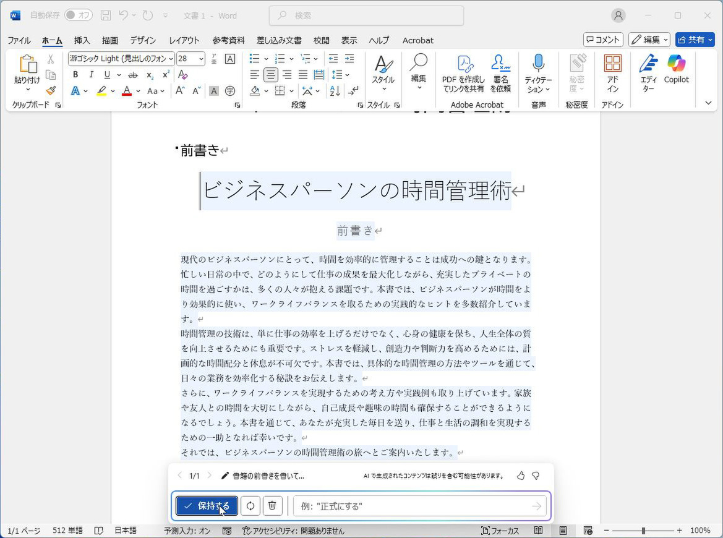Click the 共有 share button

pos(695,40)
